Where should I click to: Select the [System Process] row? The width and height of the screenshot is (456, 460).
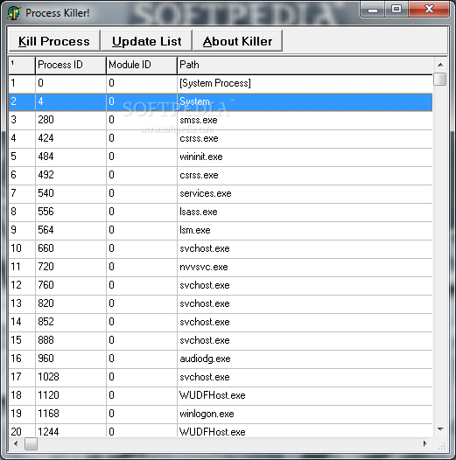(221, 83)
